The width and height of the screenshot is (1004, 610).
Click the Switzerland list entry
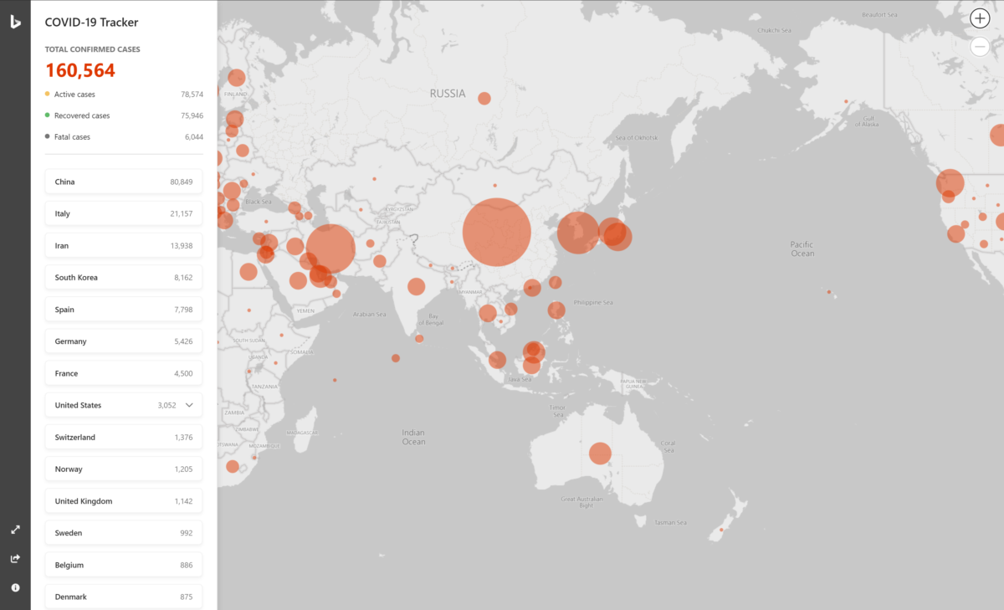click(124, 438)
